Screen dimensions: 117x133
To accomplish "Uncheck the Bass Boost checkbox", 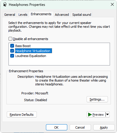I will pyautogui.click(x=12, y=46).
